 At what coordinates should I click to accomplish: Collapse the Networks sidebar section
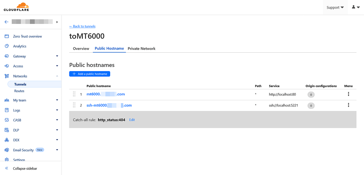click(57, 76)
